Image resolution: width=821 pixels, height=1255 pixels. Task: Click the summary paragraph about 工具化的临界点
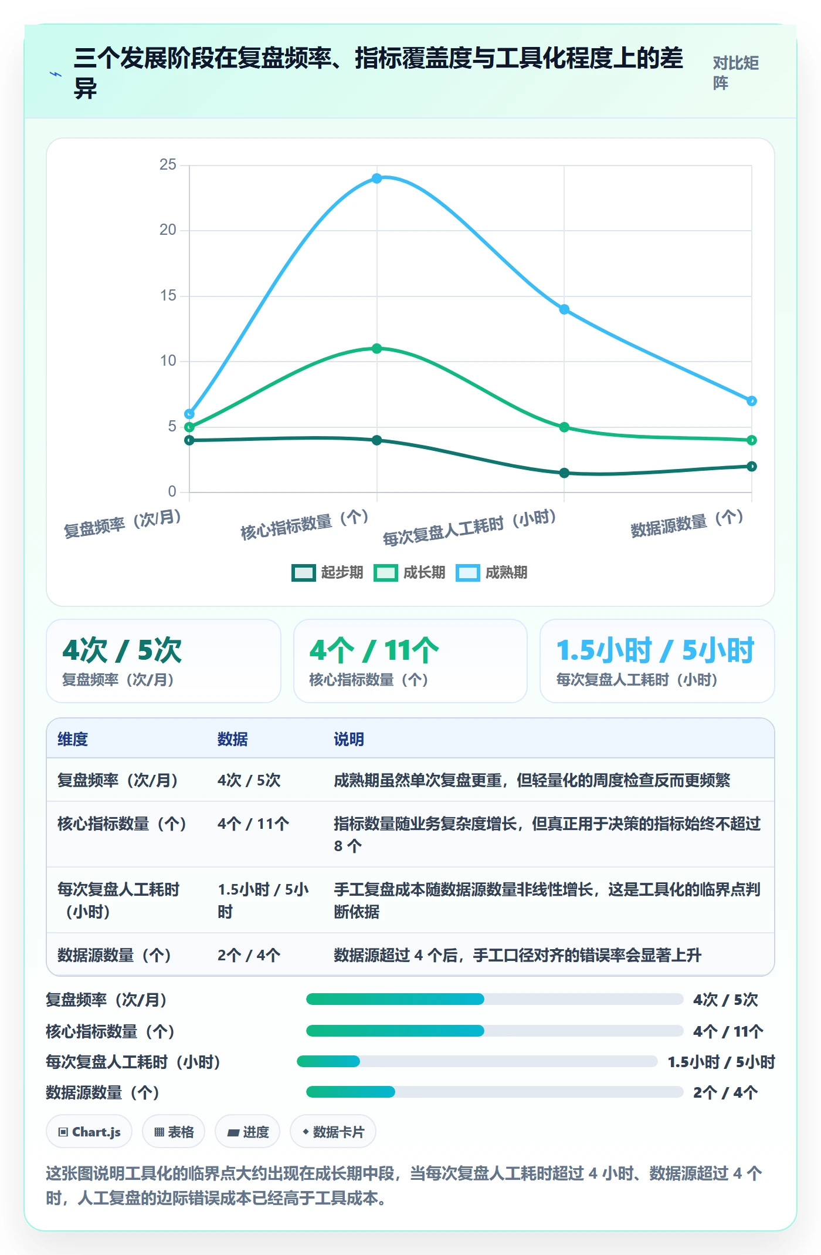(x=404, y=1185)
